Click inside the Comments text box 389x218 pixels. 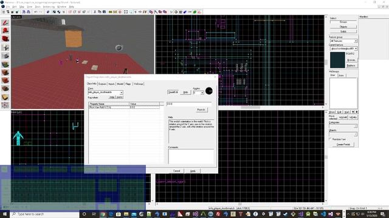coord(191,156)
